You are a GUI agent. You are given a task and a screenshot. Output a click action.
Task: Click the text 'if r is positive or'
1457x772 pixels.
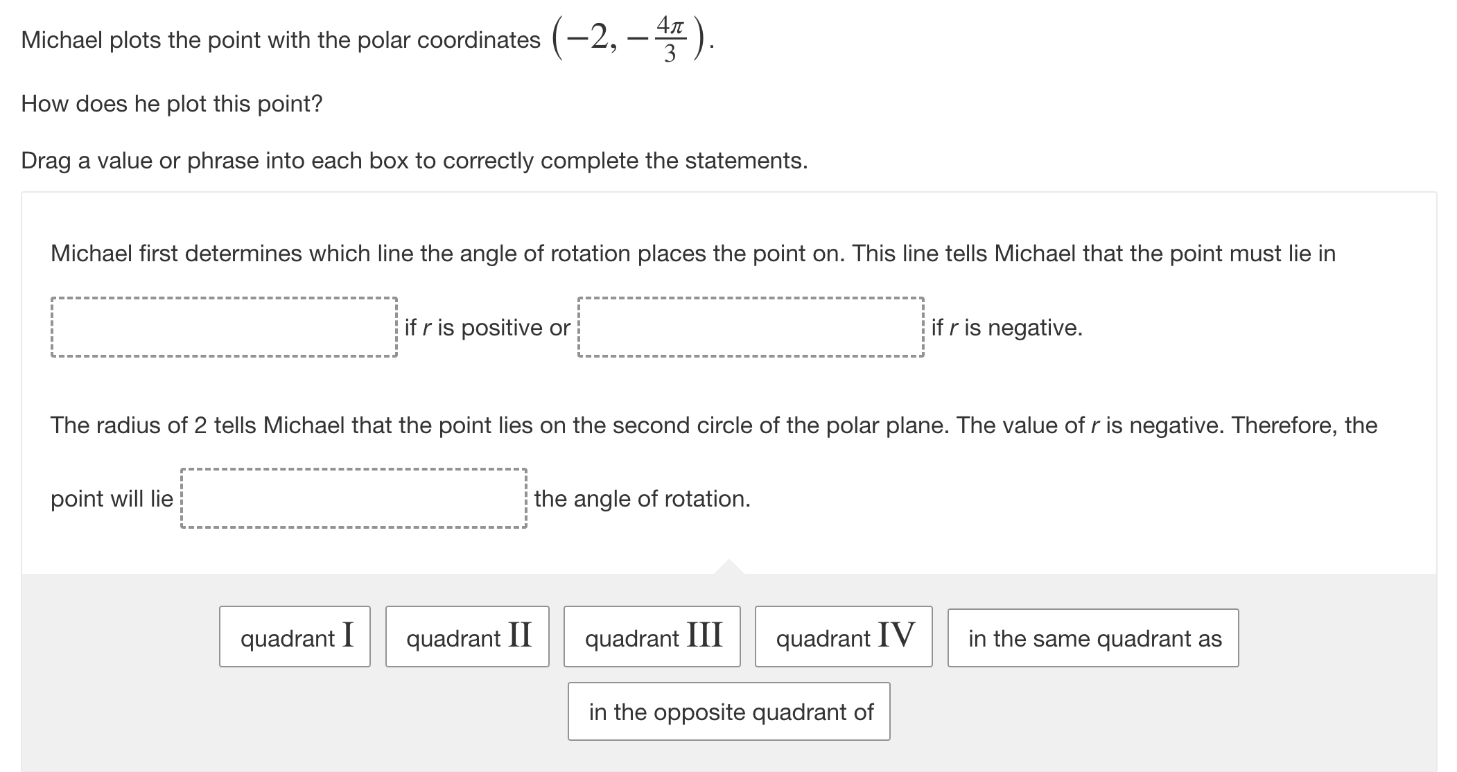coord(487,328)
